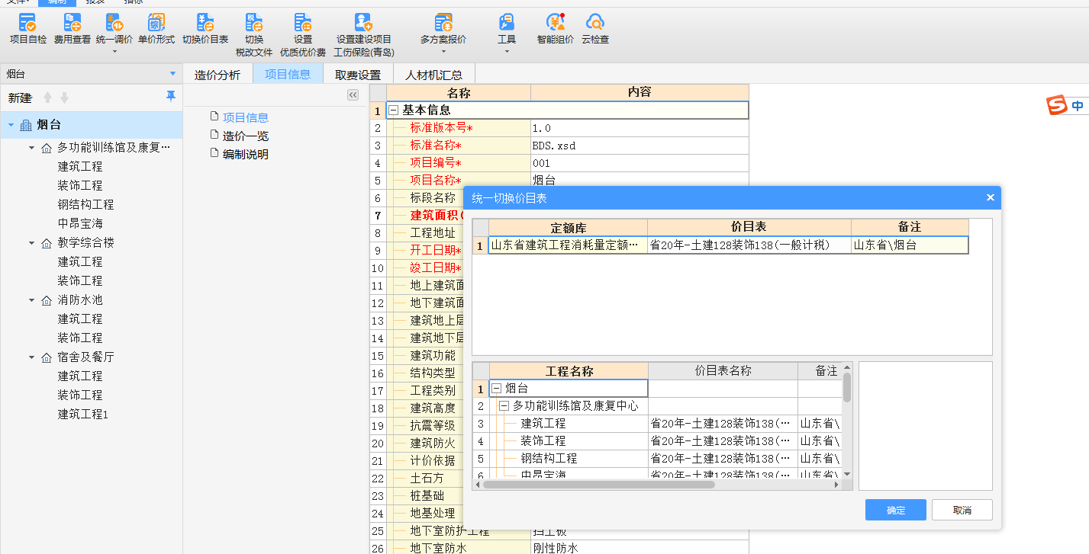
Task: Click the 统一调价 toolbar icon
Action: pos(114,29)
